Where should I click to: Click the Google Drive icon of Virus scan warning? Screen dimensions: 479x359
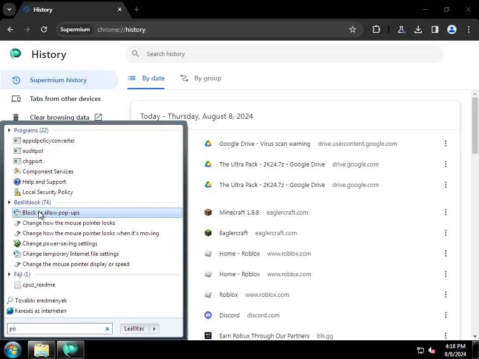click(x=208, y=144)
